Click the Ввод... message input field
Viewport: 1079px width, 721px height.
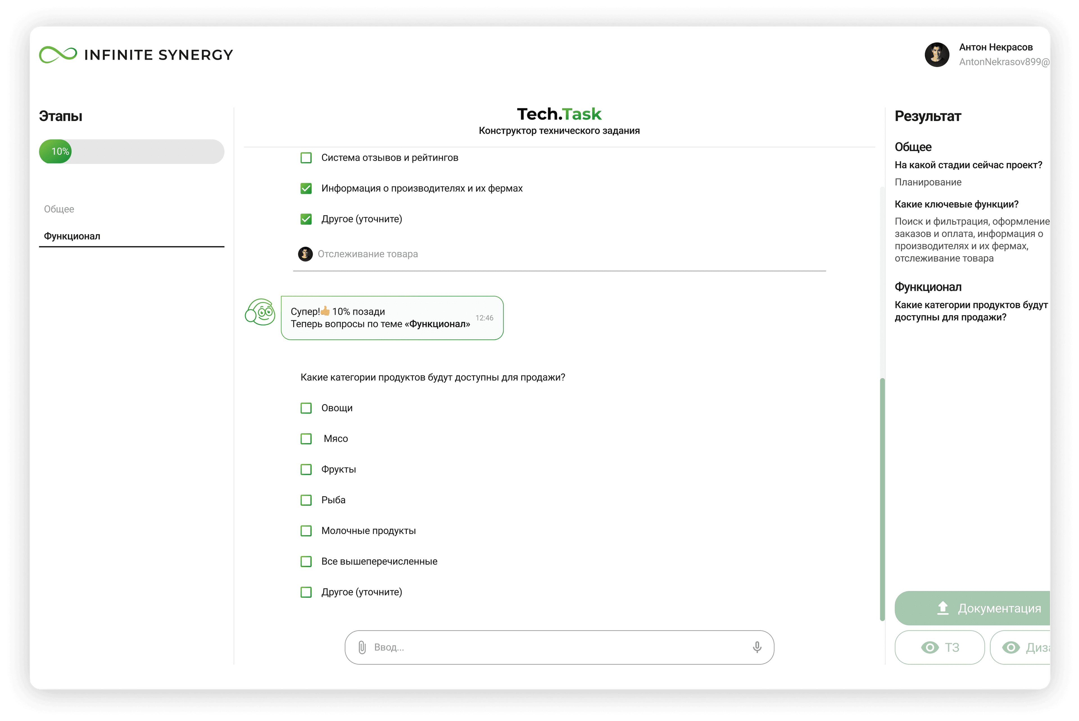point(557,647)
